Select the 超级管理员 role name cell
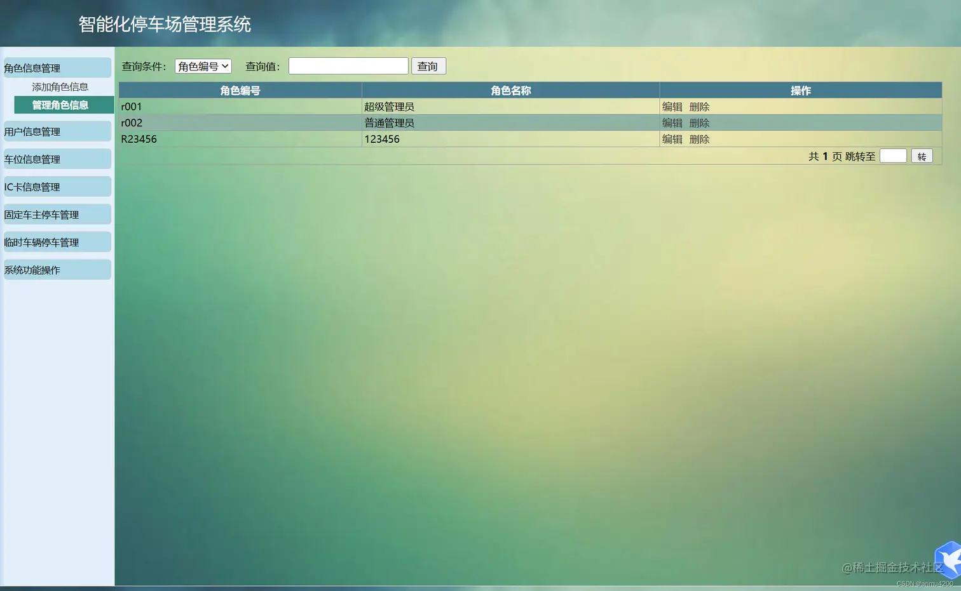This screenshot has height=591, width=961. click(x=511, y=107)
